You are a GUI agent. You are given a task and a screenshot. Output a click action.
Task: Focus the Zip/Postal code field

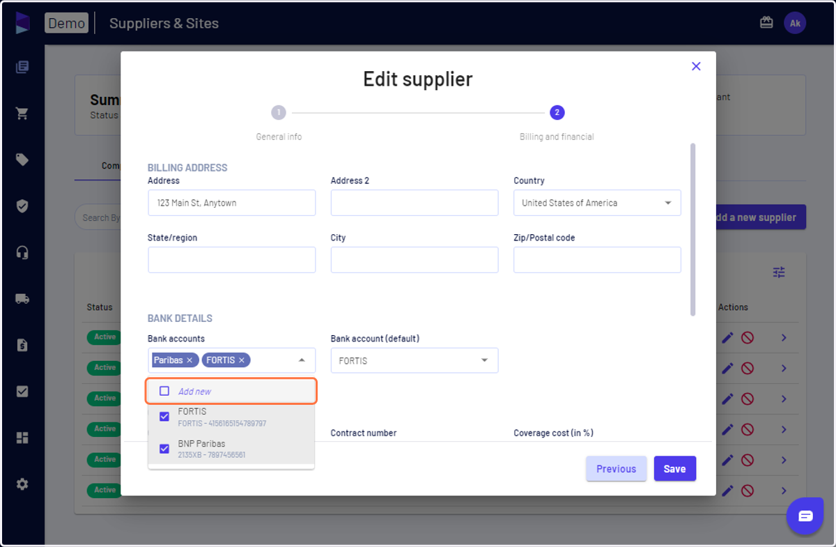pos(597,260)
